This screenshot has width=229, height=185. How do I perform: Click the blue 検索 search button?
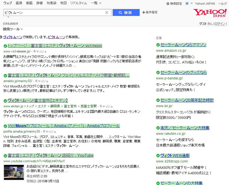(x=126, y=13)
